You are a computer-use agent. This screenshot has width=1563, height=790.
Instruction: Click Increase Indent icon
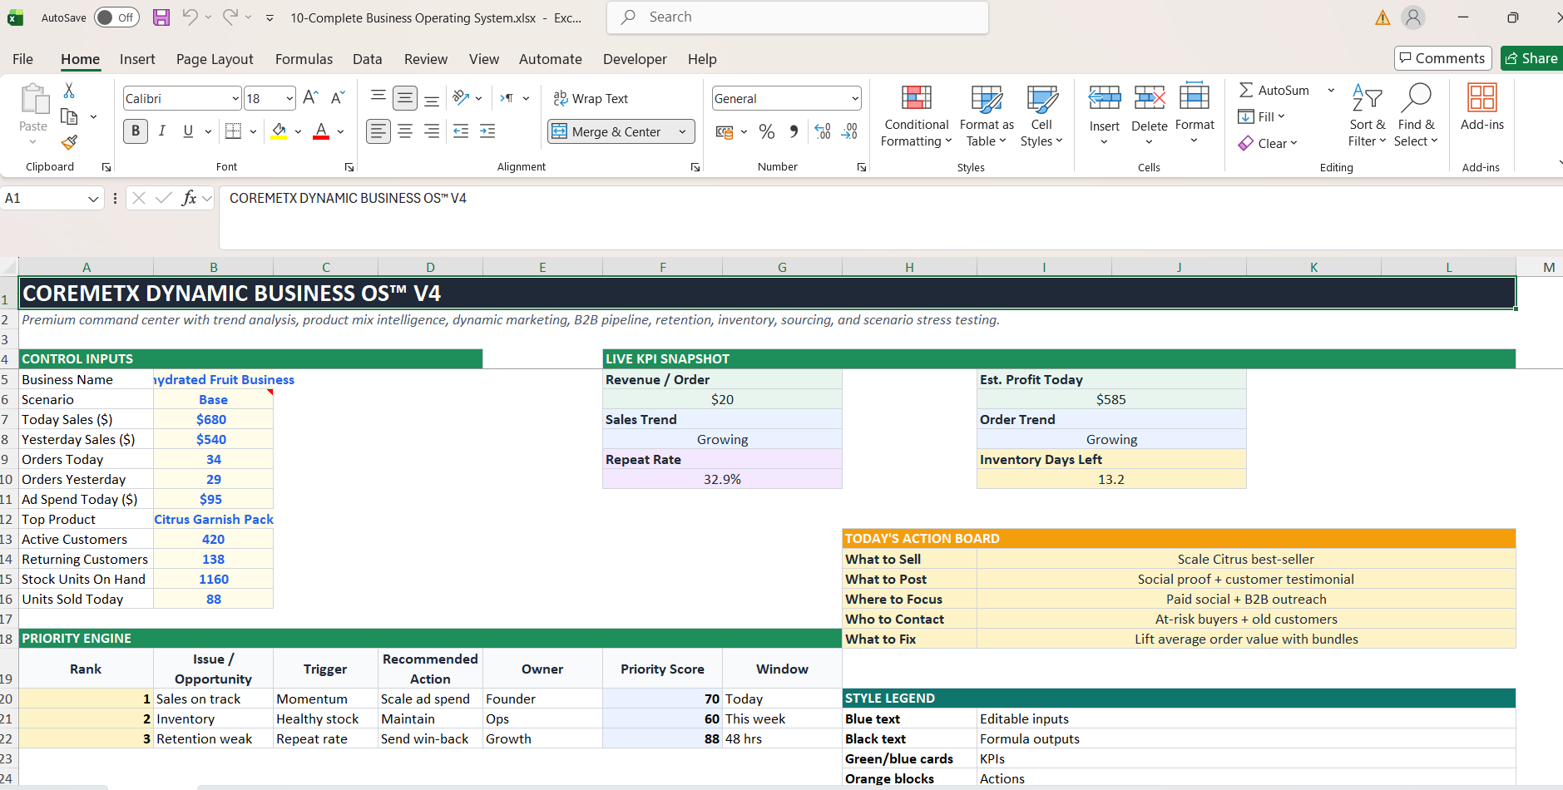tap(487, 131)
